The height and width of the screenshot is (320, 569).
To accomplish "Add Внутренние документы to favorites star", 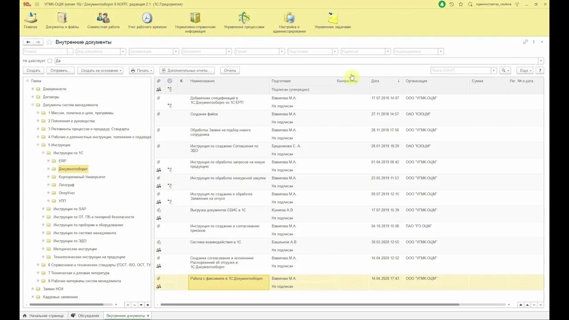I will 49,42.
